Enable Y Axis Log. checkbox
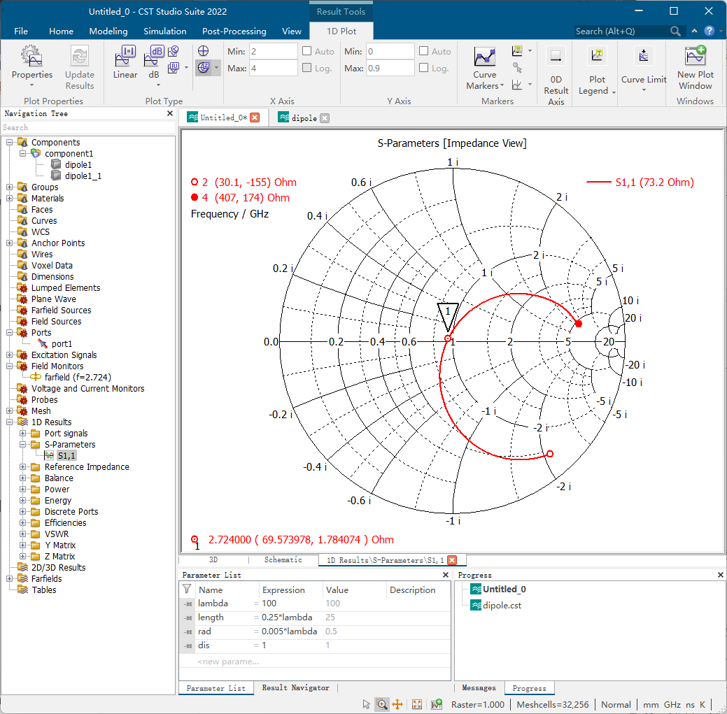 click(x=424, y=68)
